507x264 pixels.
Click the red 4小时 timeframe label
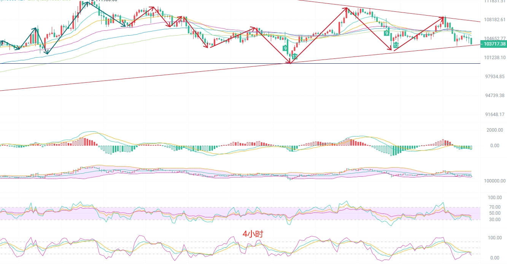click(253, 234)
